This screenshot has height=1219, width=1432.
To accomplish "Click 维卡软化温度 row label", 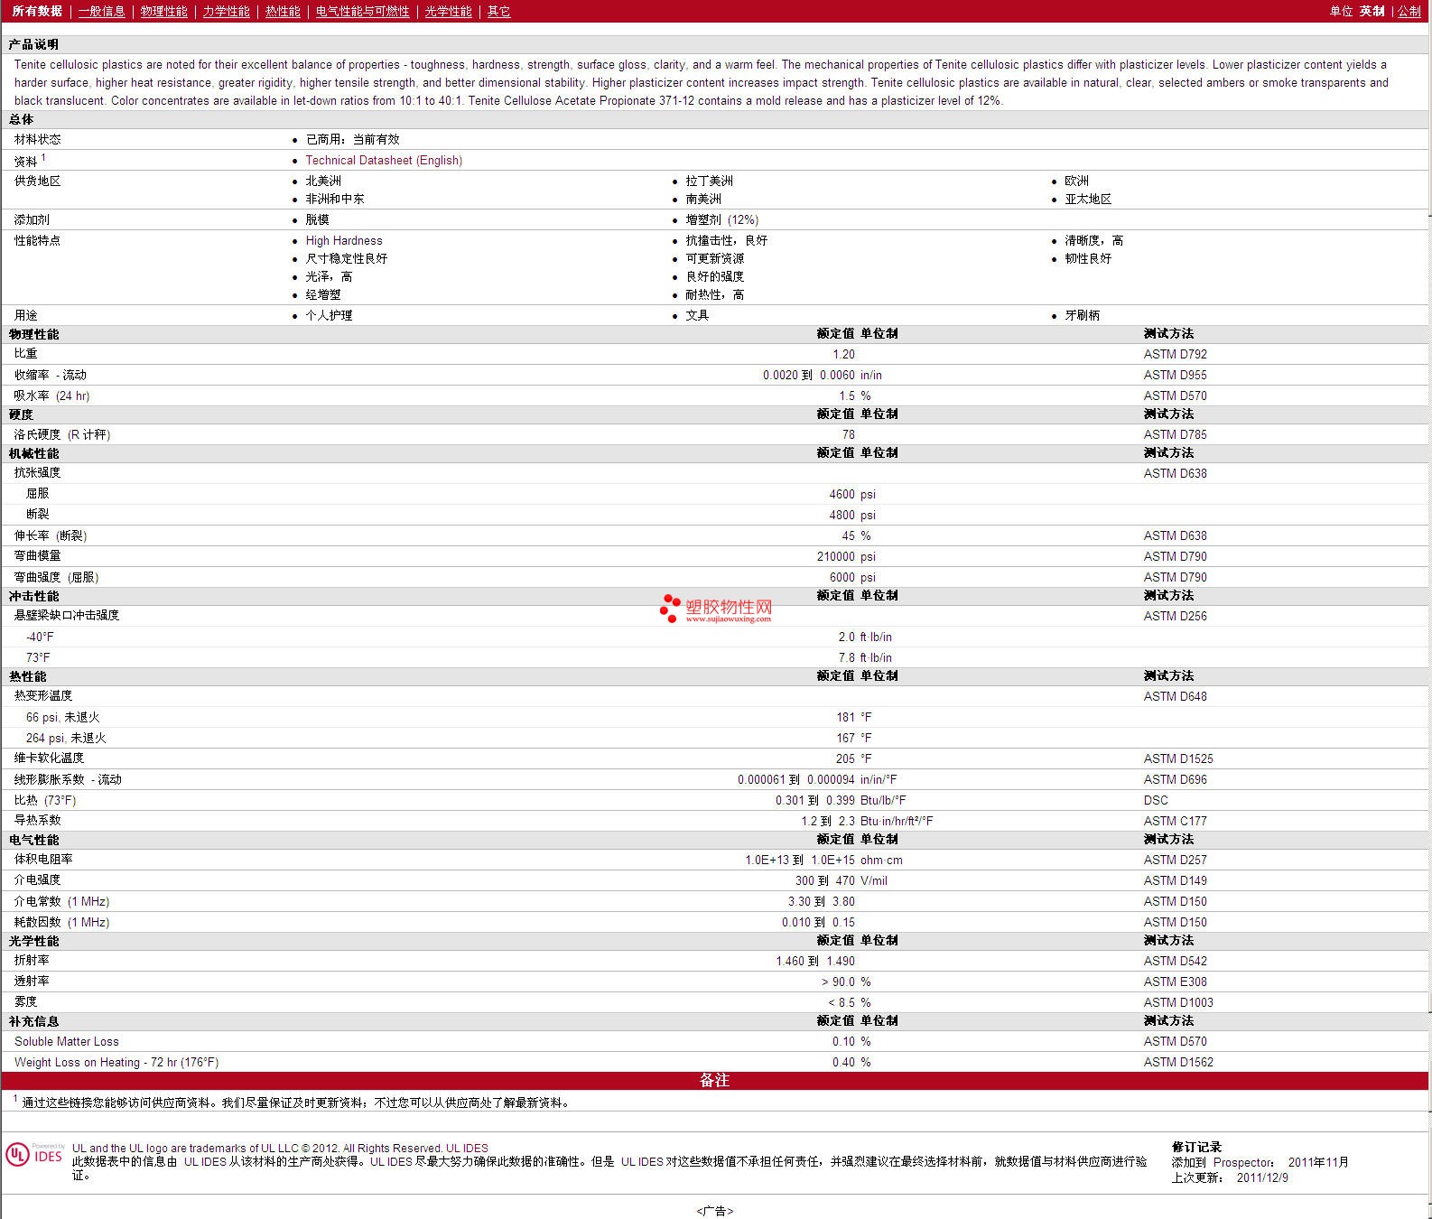I will 49,758.
